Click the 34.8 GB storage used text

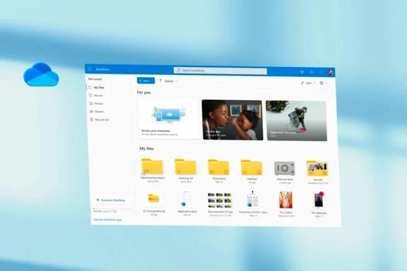pos(105,212)
